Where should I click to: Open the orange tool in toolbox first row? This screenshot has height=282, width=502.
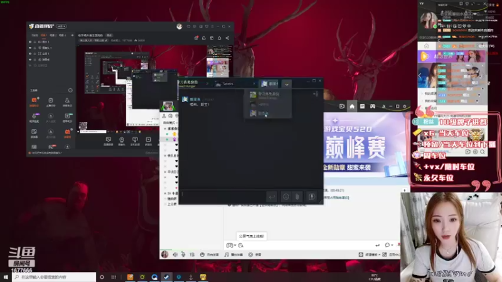tap(34, 102)
